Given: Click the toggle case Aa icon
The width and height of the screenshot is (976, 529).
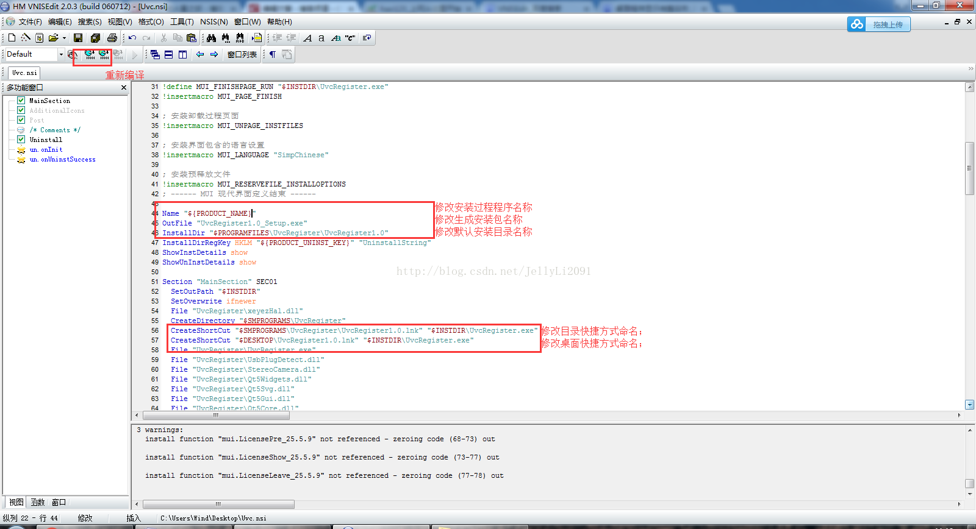Looking at the screenshot, I should (x=335, y=38).
